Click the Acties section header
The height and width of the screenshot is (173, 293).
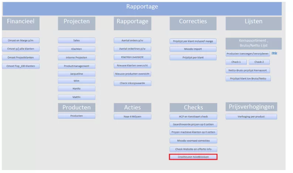click(x=133, y=108)
